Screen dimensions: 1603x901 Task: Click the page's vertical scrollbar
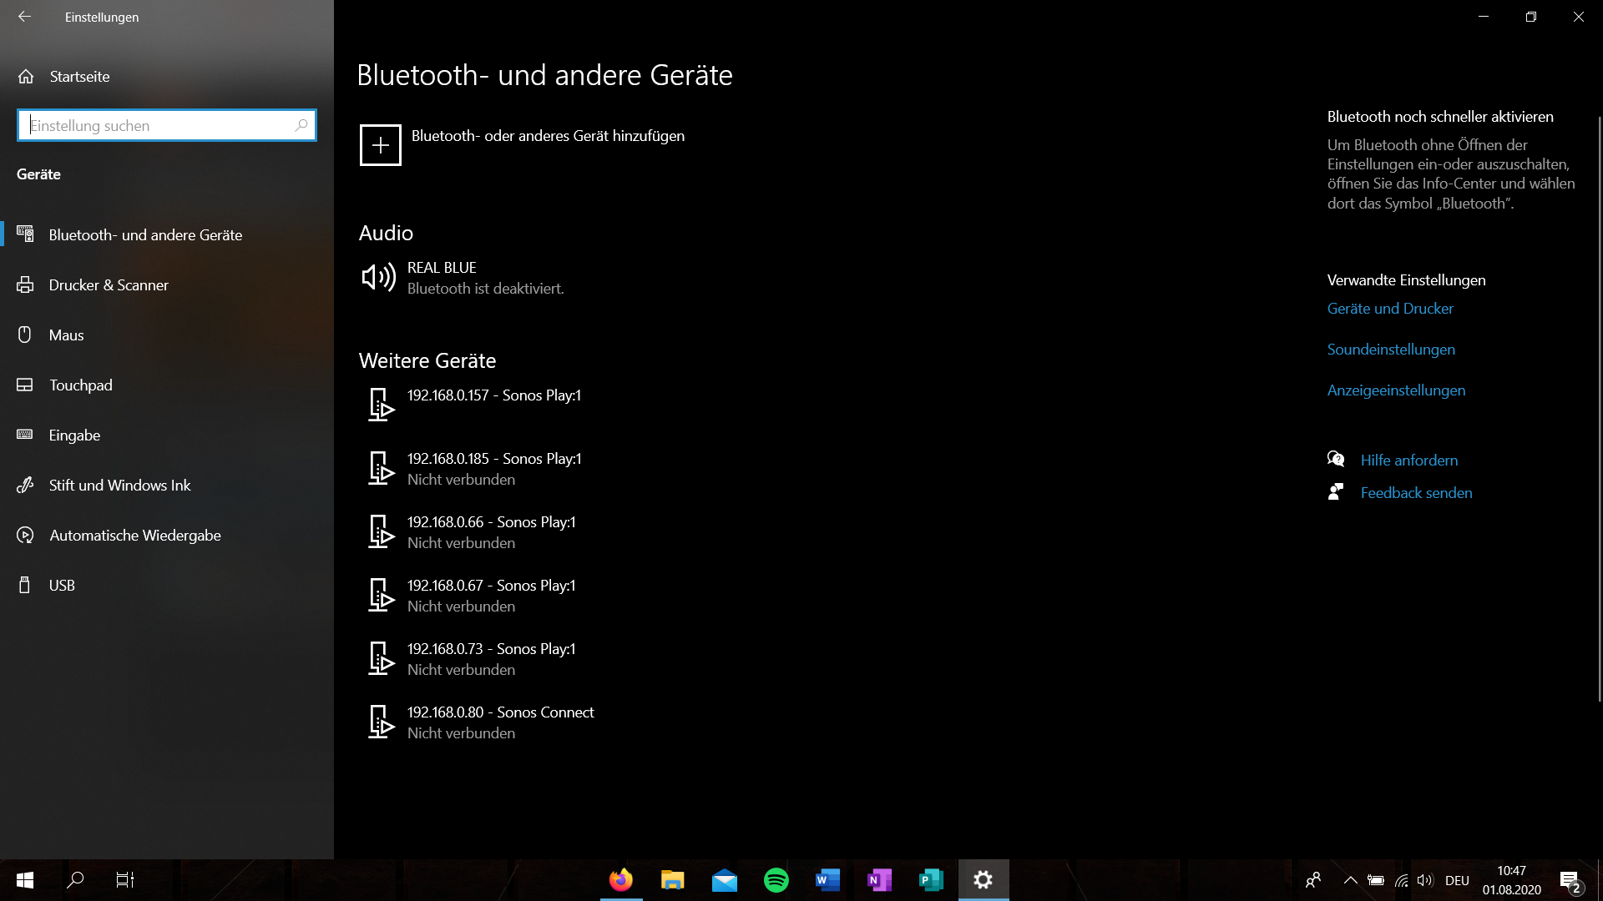pyautogui.click(x=1599, y=409)
